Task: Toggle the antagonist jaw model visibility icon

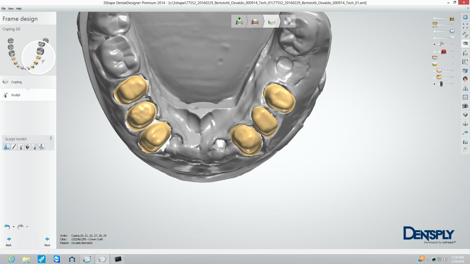Action: [x=435, y=25]
